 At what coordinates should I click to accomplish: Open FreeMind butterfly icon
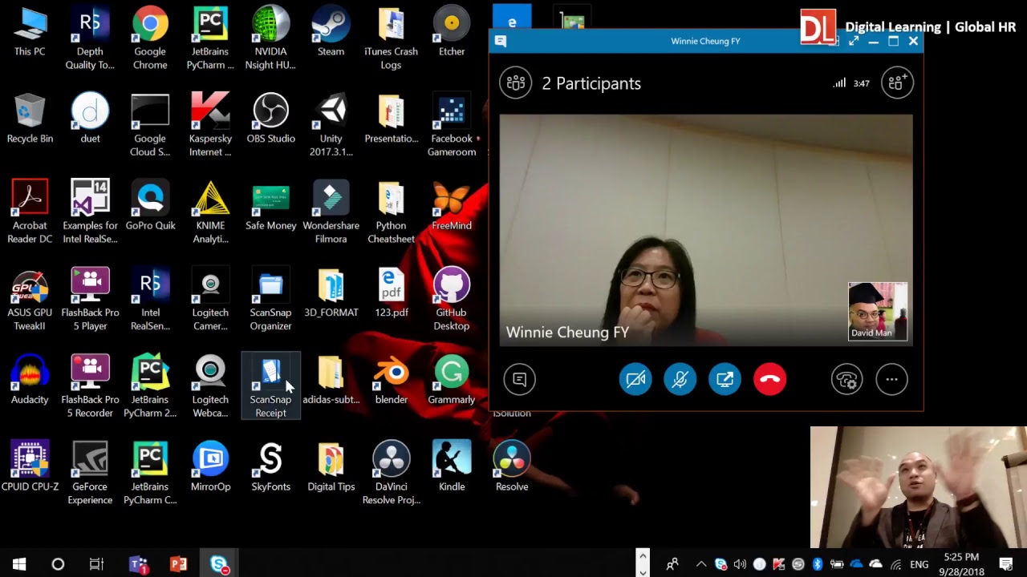(x=452, y=206)
